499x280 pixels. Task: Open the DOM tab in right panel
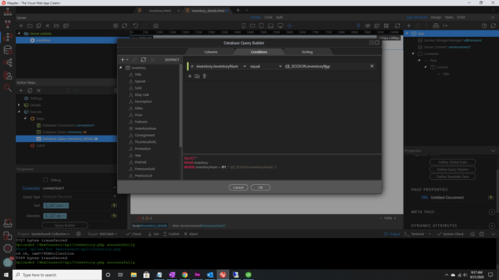(x=461, y=17)
